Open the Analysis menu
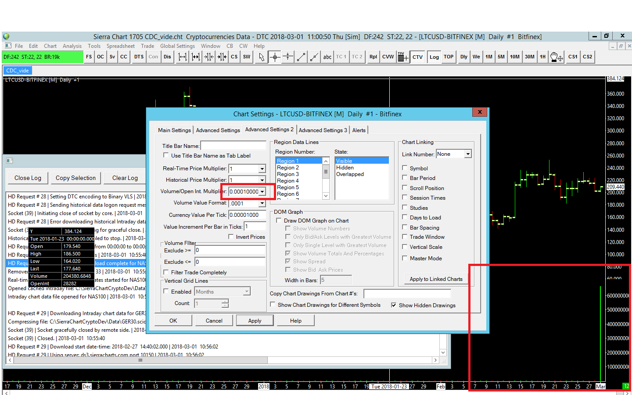Screen dimensions: 632x395 (72, 46)
